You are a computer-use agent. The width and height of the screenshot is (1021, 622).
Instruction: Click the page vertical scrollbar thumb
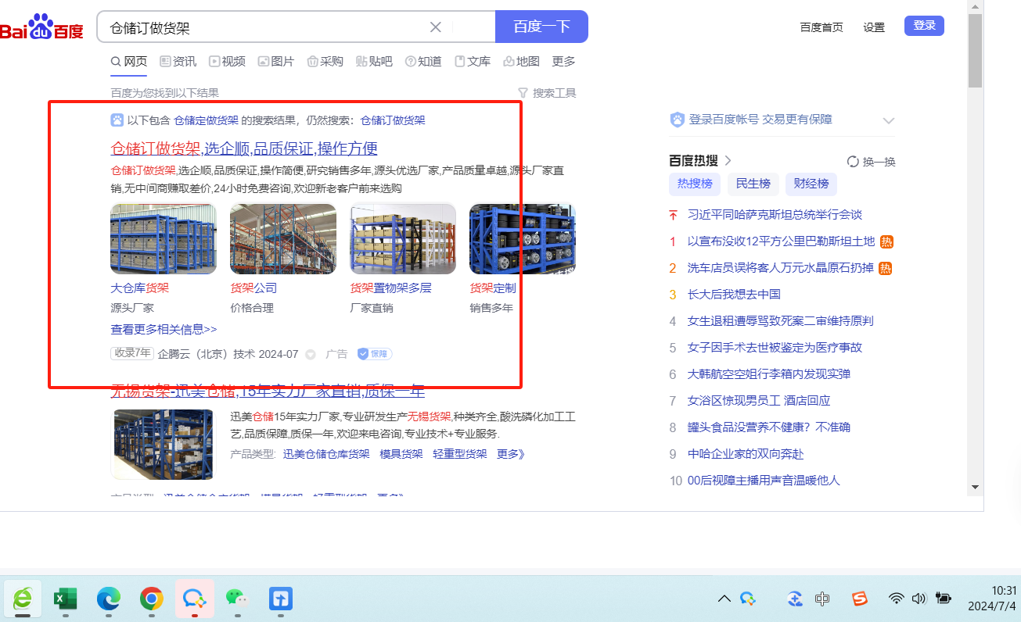coord(975,51)
